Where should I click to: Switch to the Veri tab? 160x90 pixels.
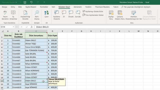53,7
